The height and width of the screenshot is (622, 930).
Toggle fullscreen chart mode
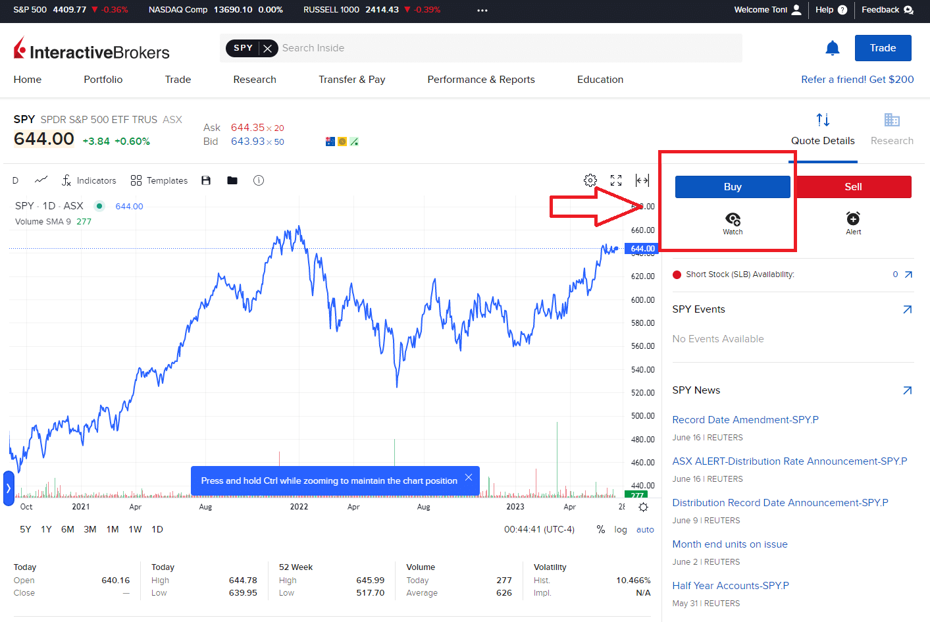point(616,180)
